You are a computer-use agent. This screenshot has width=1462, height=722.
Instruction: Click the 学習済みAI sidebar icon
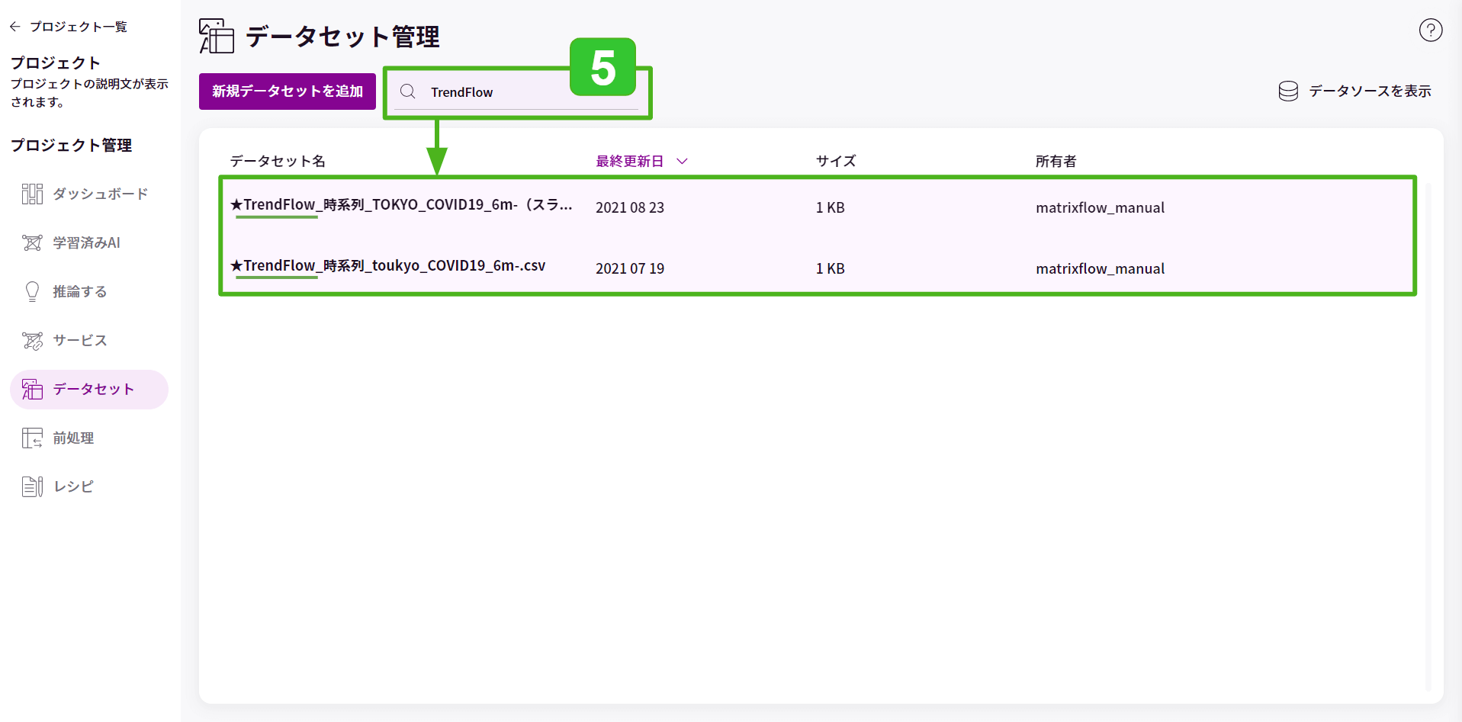32,242
